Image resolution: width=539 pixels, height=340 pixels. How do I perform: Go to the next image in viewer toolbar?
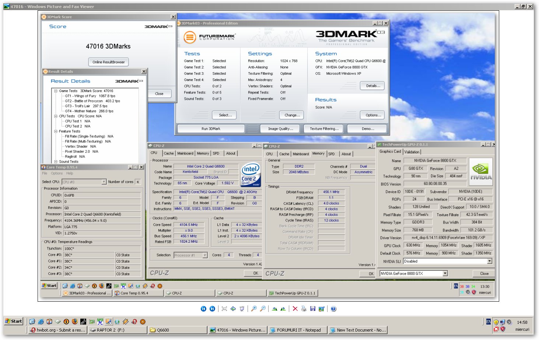coord(212,309)
